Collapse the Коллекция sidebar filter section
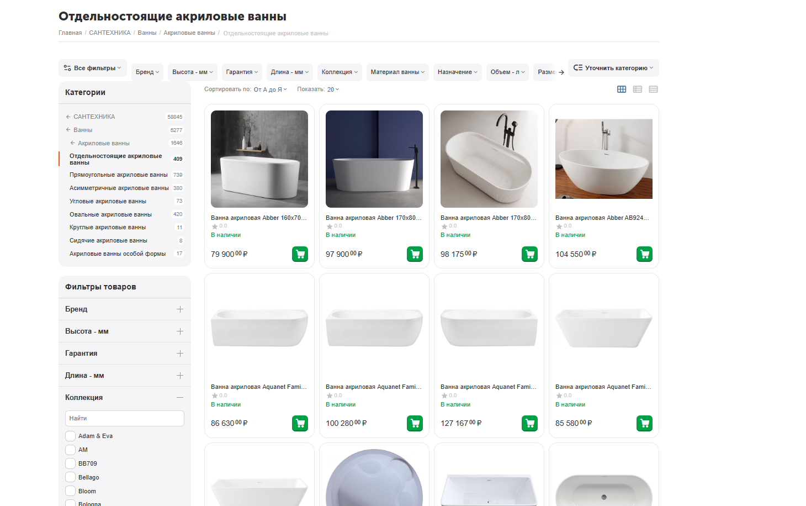Viewport: 806px width, 506px height. click(x=125, y=398)
